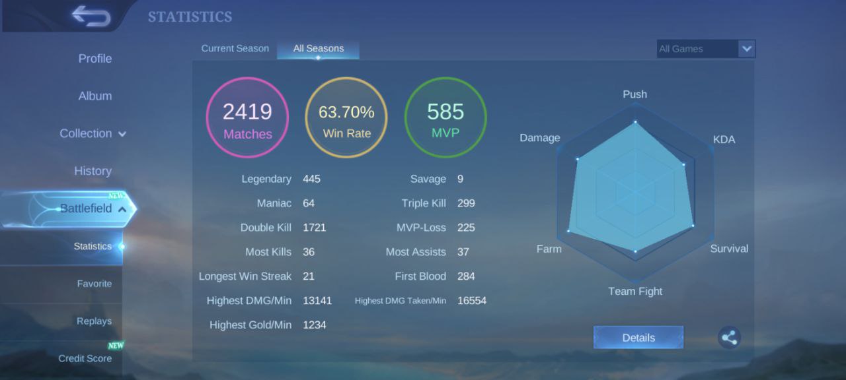Viewport: 846px width, 380px height.
Task: Open History in the sidebar
Action: [93, 171]
